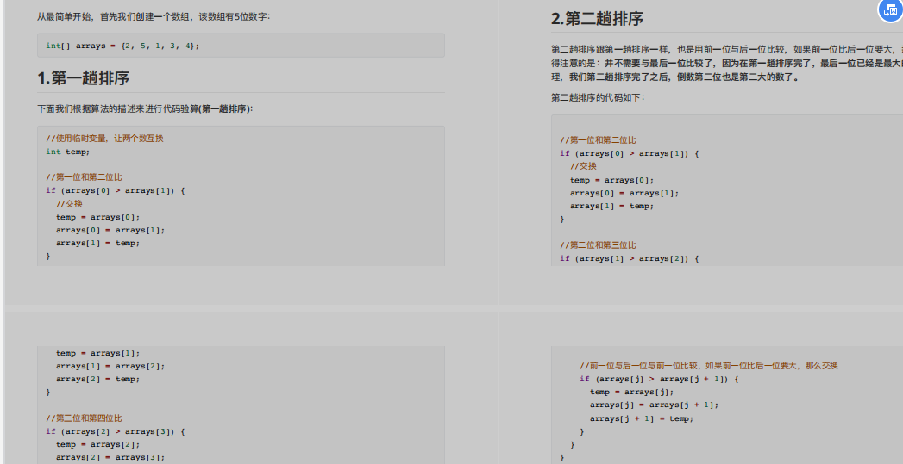Viewport: 903px width, 464px height.
Task: Click the code line "temp = arrays[j];"
Action: [631, 393]
